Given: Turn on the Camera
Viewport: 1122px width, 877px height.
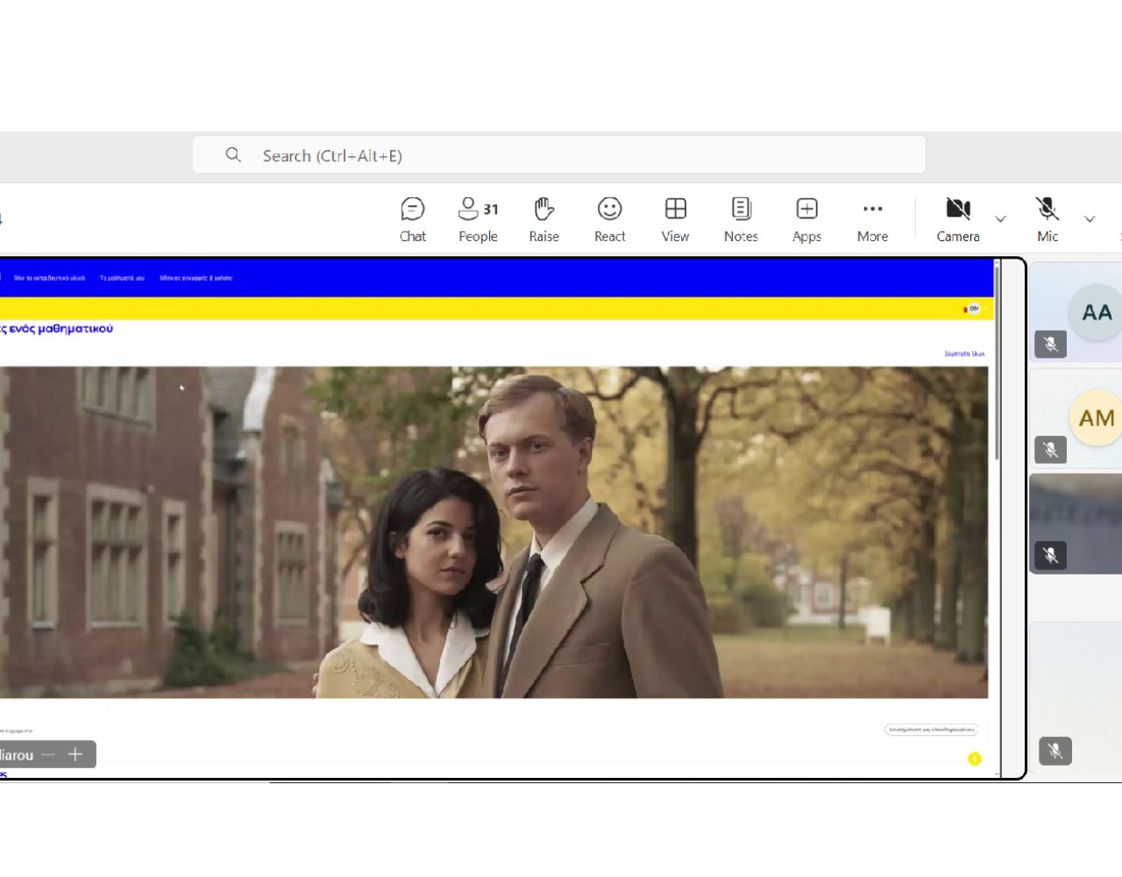Looking at the screenshot, I should (958, 220).
